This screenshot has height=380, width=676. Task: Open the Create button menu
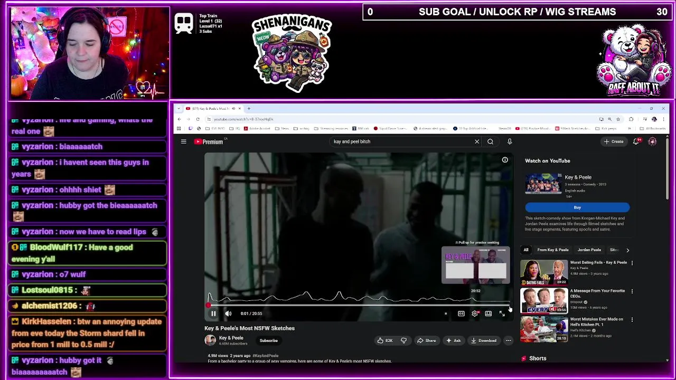pyautogui.click(x=614, y=141)
